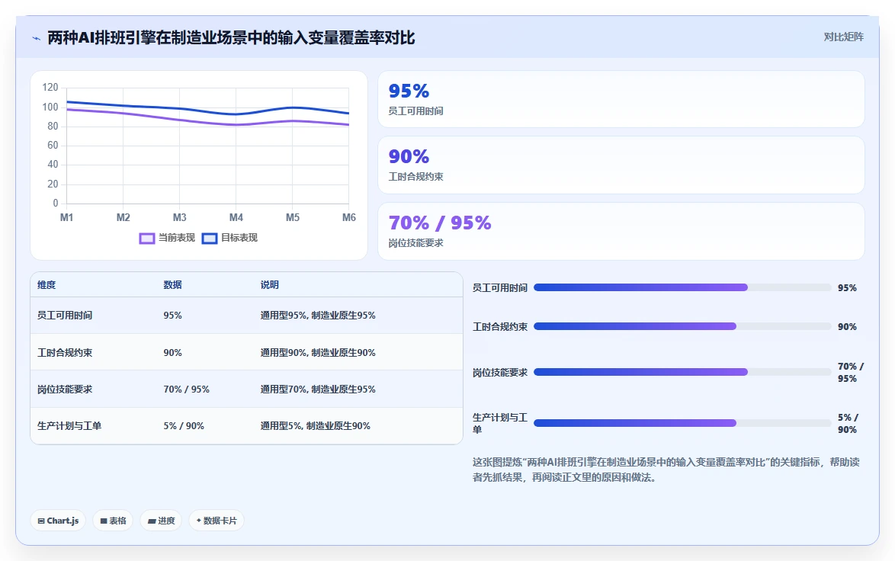Select the 进度 tag chip

pos(161,521)
